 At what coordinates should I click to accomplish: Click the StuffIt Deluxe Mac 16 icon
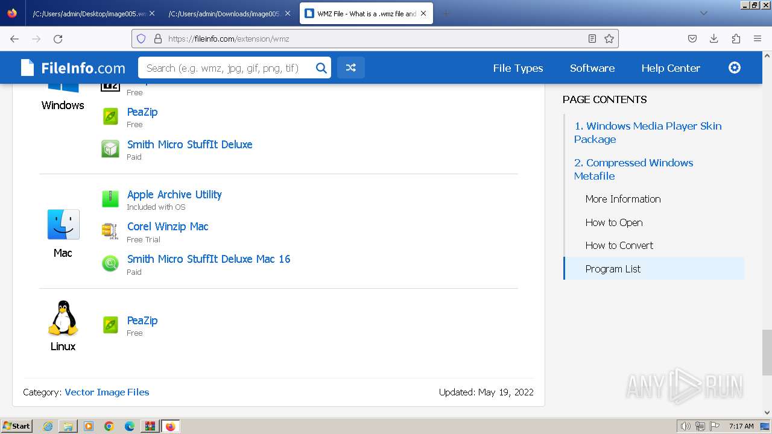tap(110, 263)
